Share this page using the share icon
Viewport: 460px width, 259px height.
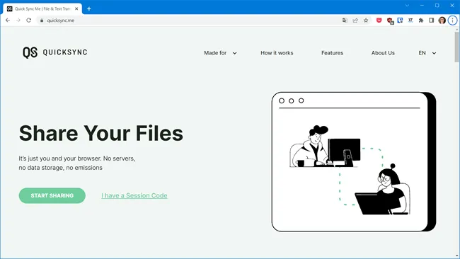pos(355,21)
